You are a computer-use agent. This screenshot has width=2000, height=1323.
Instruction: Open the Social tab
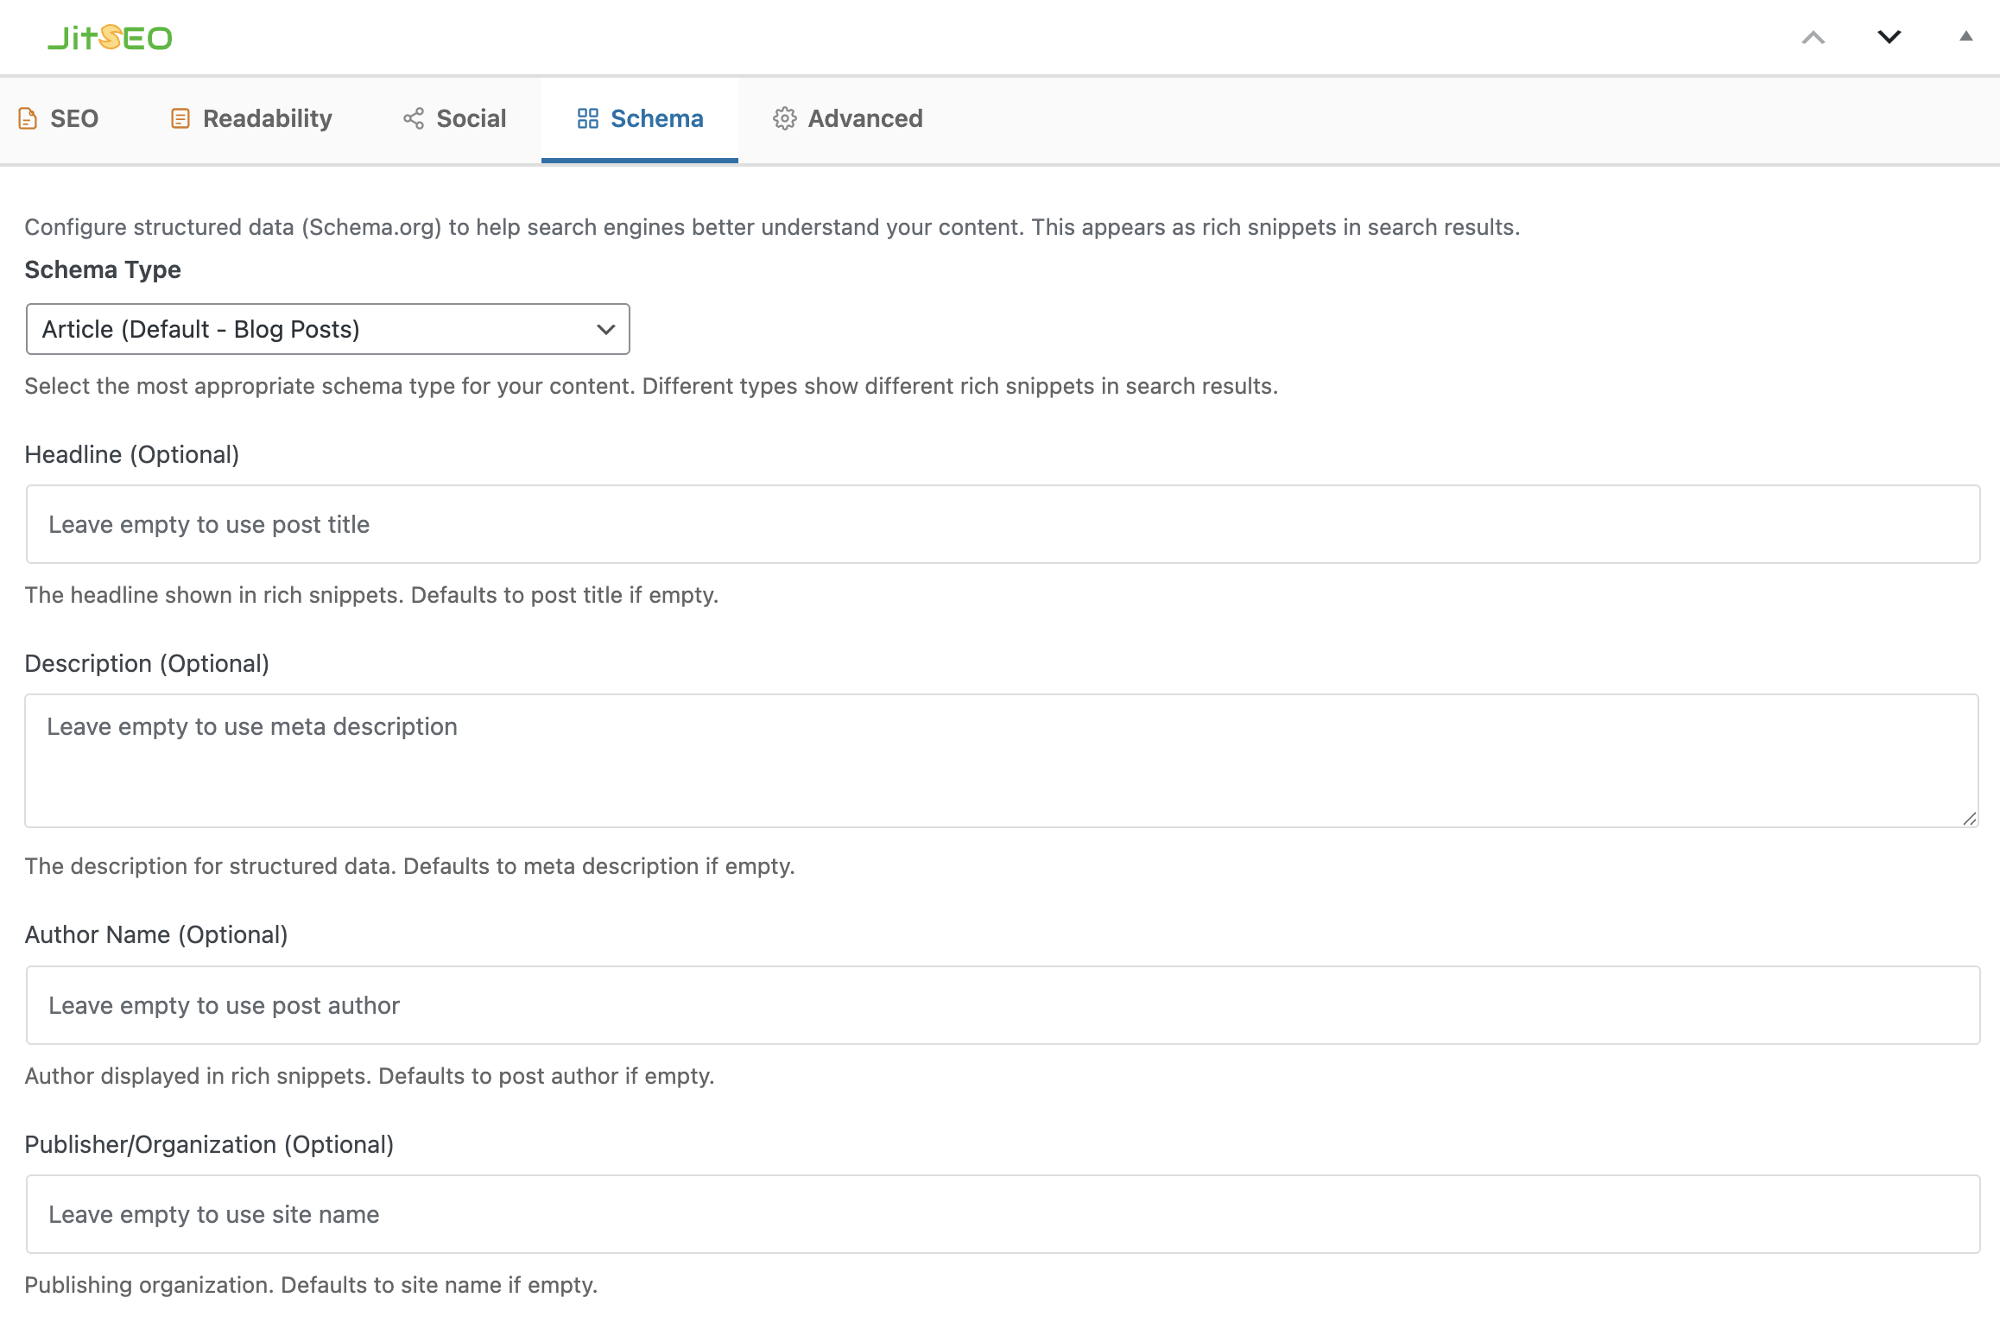click(x=471, y=118)
